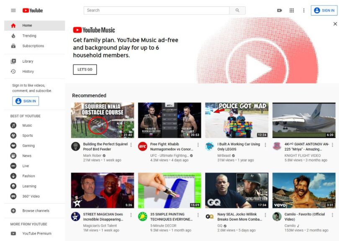Switch to the Home sidebar tab
Image resolution: width=339 pixels, height=241 pixels.
(x=27, y=25)
